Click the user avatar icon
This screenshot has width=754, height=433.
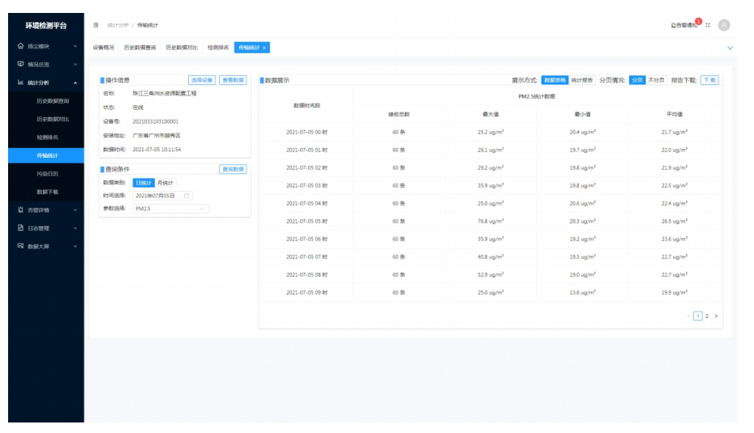point(724,25)
